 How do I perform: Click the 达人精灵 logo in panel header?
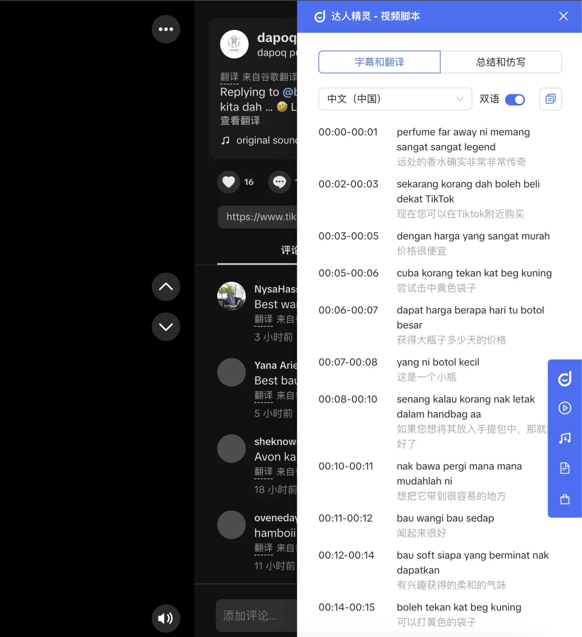(320, 16)
